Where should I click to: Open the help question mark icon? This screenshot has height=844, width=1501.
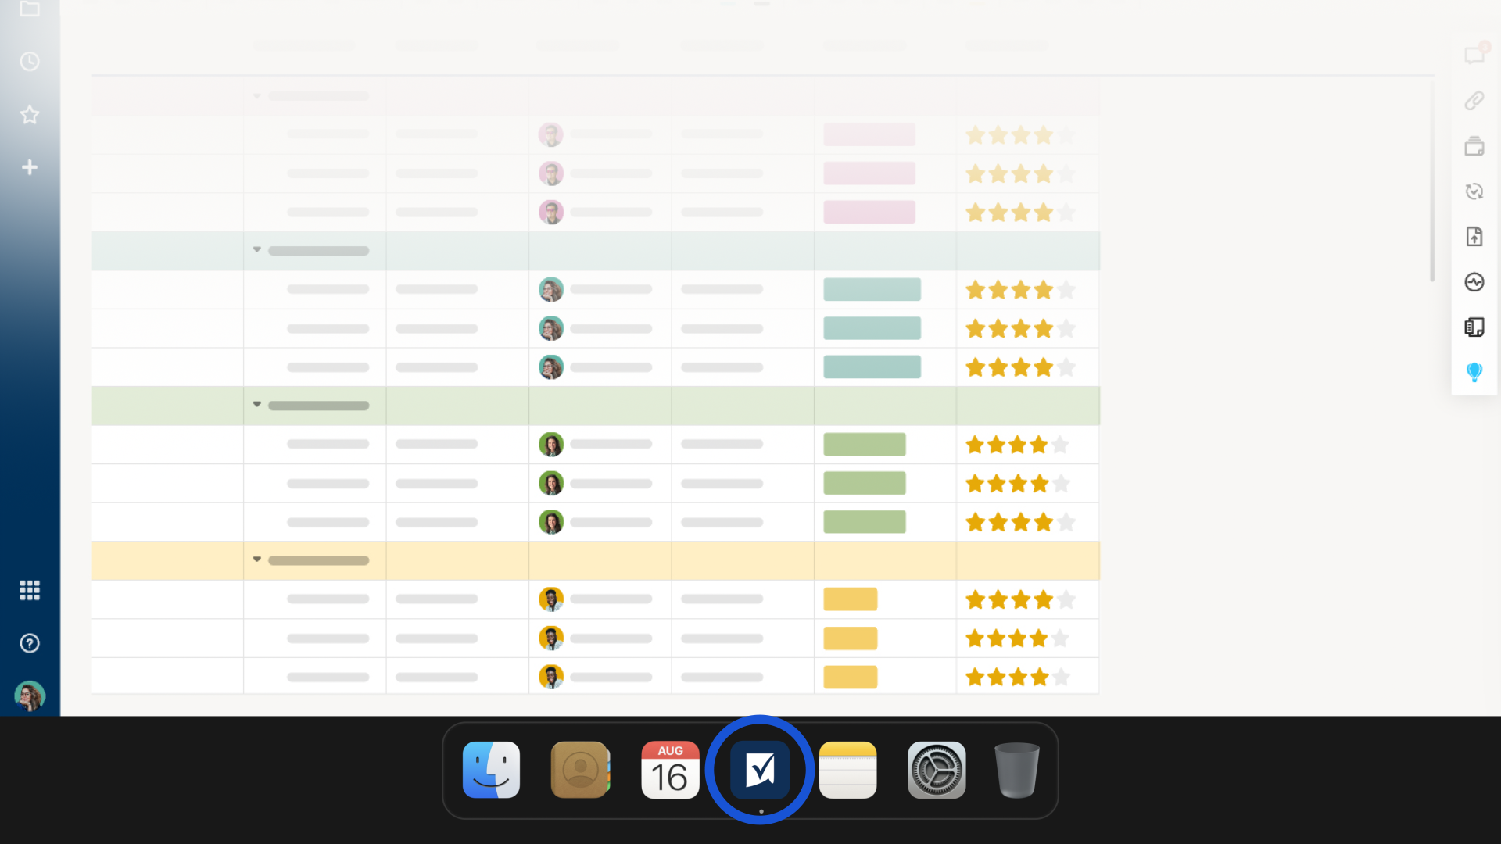click(30, 643)
